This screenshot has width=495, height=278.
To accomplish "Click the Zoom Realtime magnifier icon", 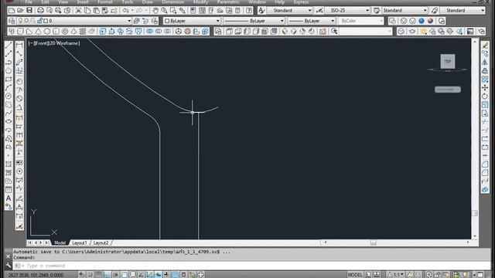I will (164, 10).
